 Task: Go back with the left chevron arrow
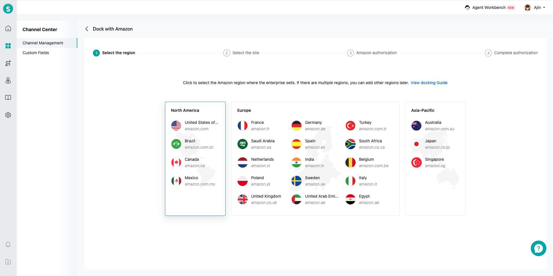coord(87,29)
